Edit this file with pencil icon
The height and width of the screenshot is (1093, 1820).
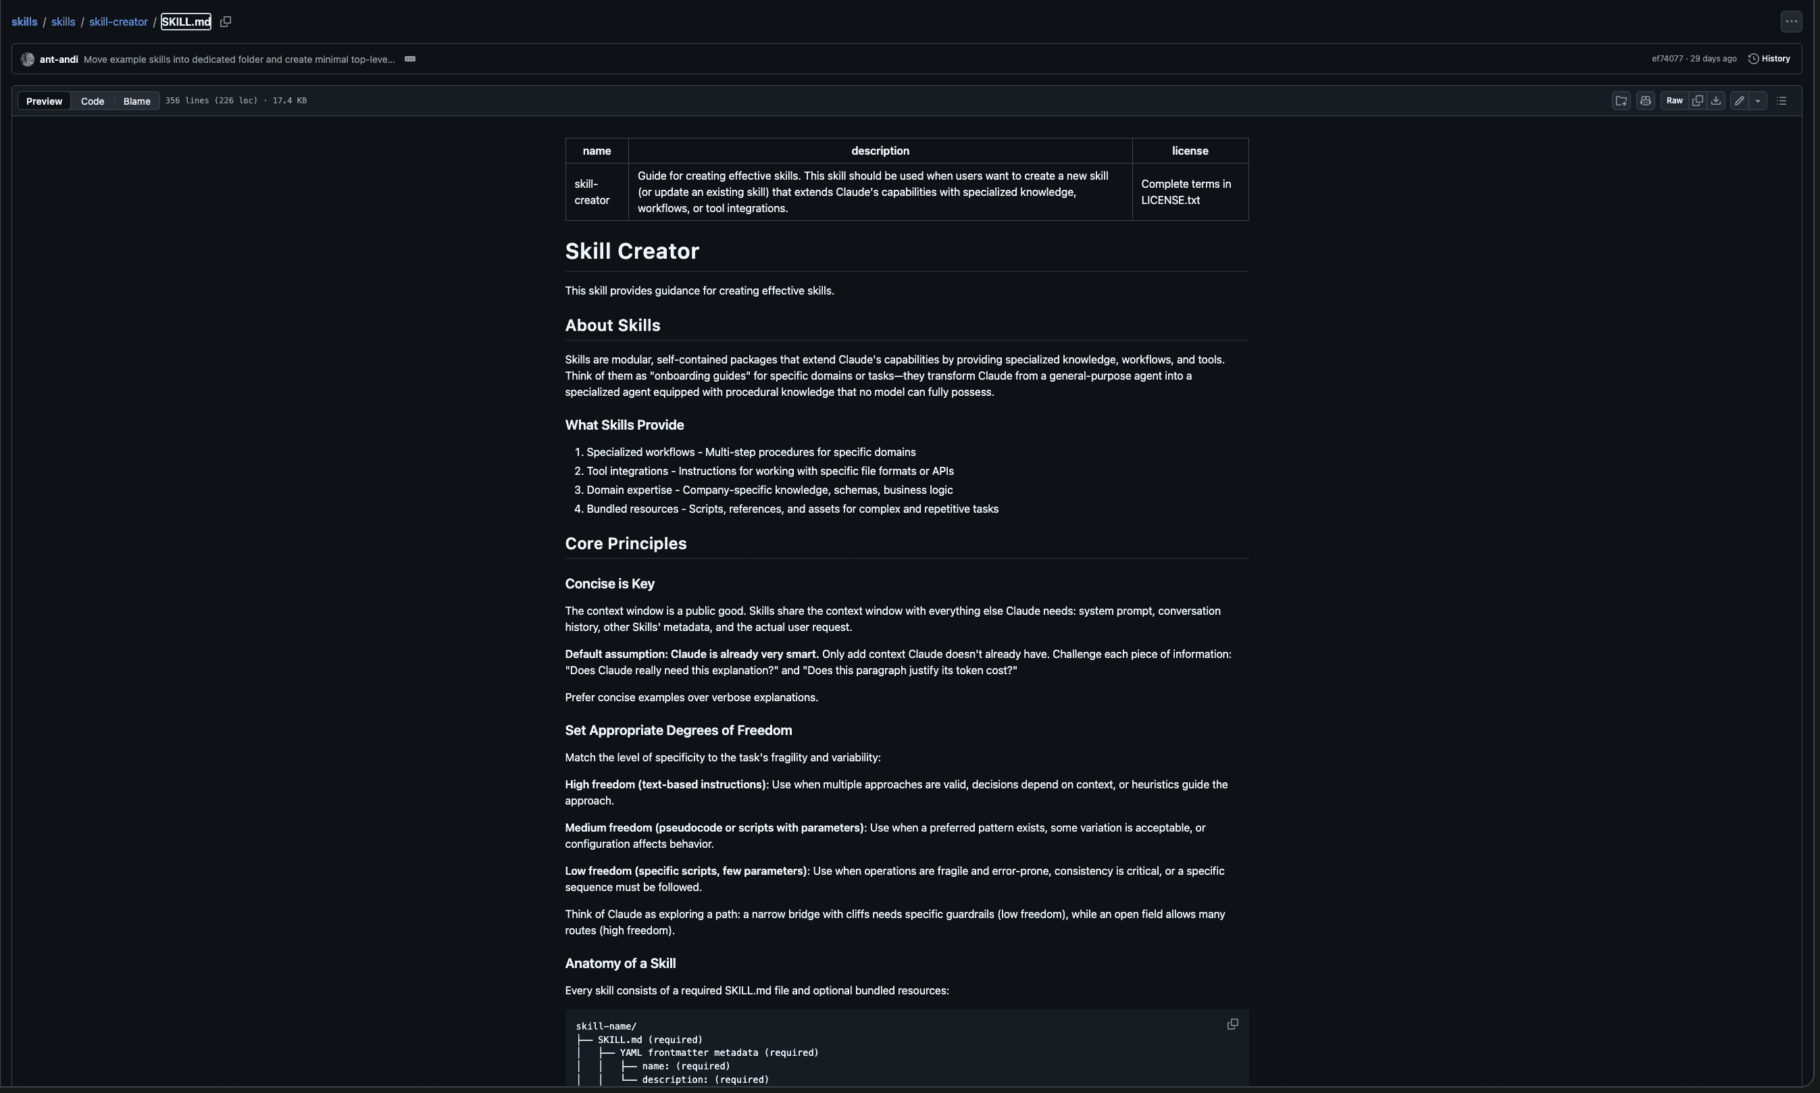pyautogui.click(x=1740, y=101)
